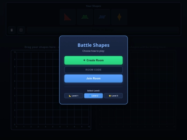Click the trash can icon
The height and width of the screenshot is (140, 187).
tap(11, 30)
